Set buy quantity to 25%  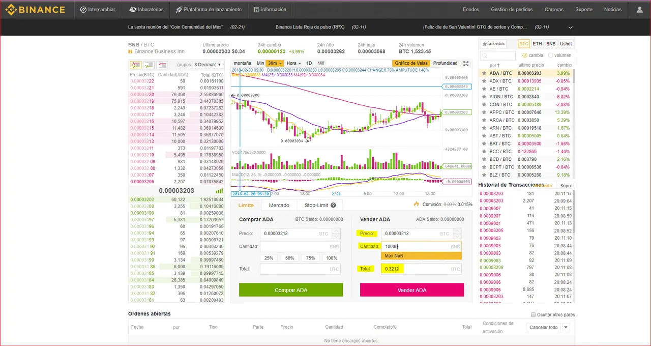[x=269, y=258]
